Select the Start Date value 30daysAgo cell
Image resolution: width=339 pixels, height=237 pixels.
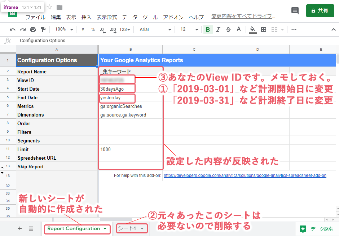point(131,89)
